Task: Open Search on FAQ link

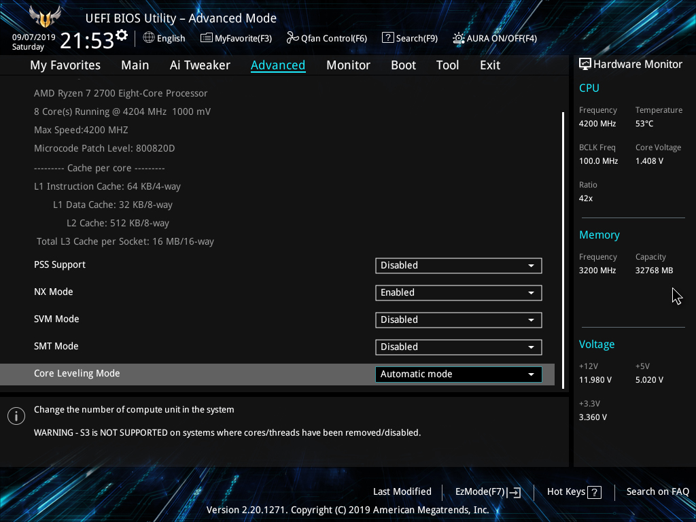Action: [657, 492]
